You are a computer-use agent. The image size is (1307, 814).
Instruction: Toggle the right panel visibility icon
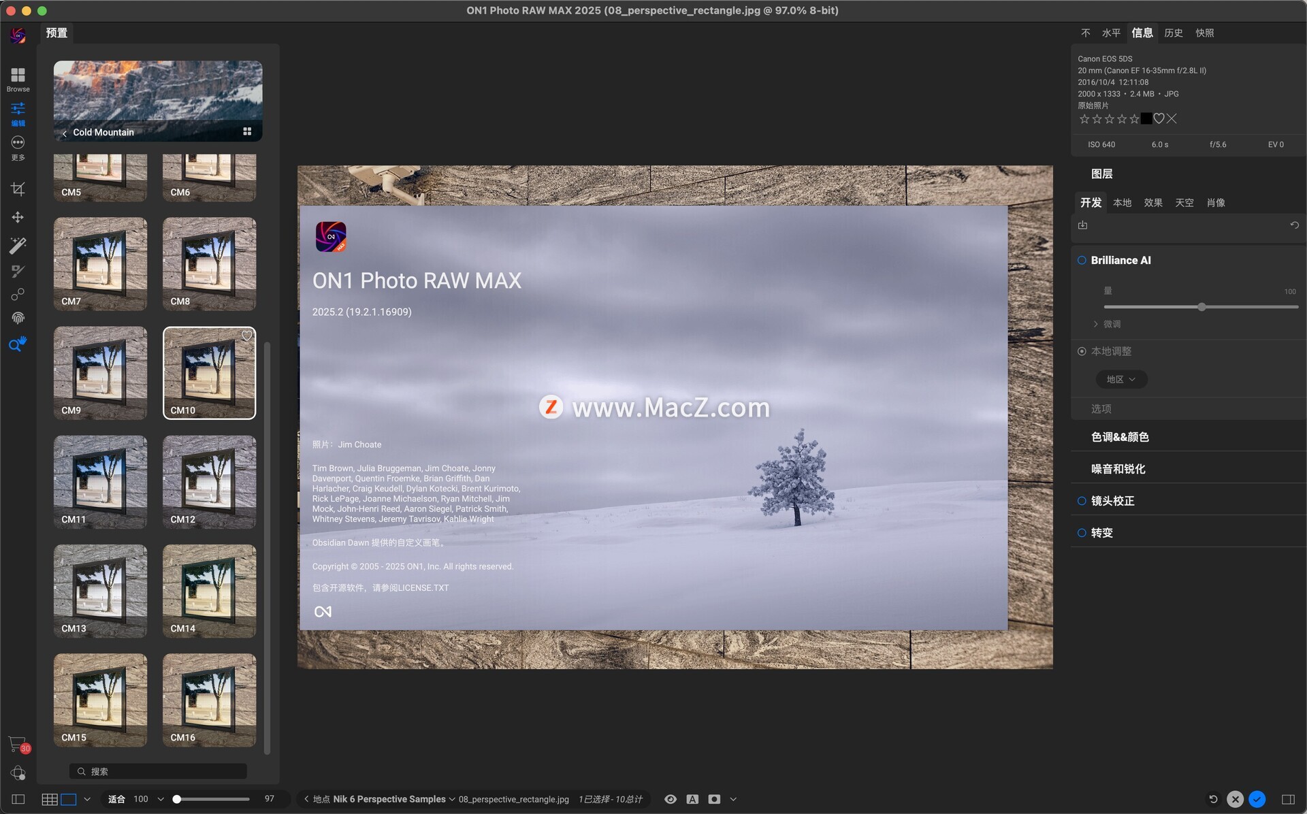tap(1288, 799)
